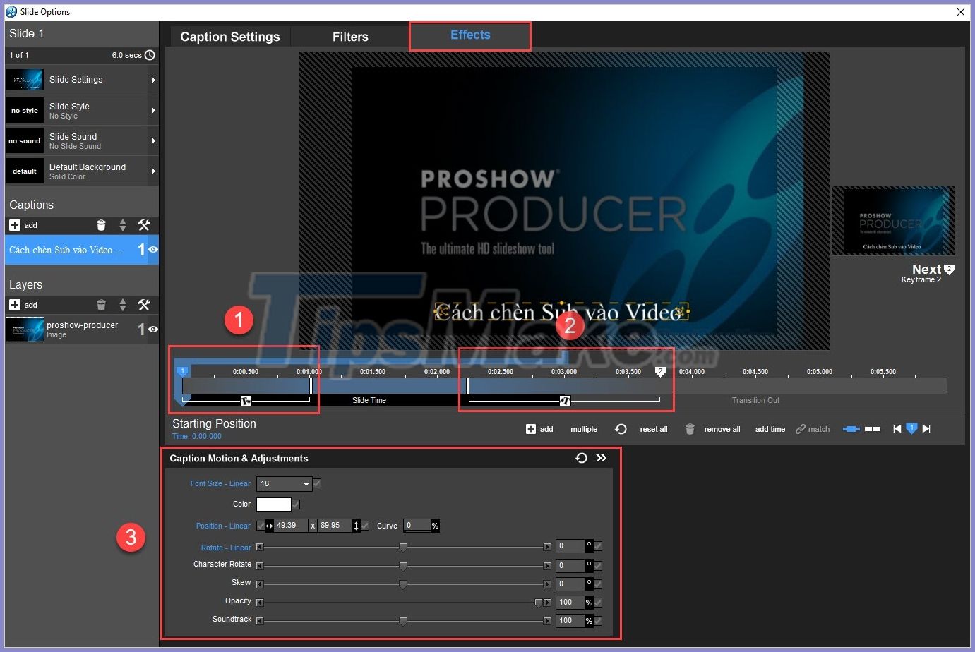The height and width of the screenshot is (652, 975).
Task: Hide the proshow-producer image layer
Action: pos(152,330)
